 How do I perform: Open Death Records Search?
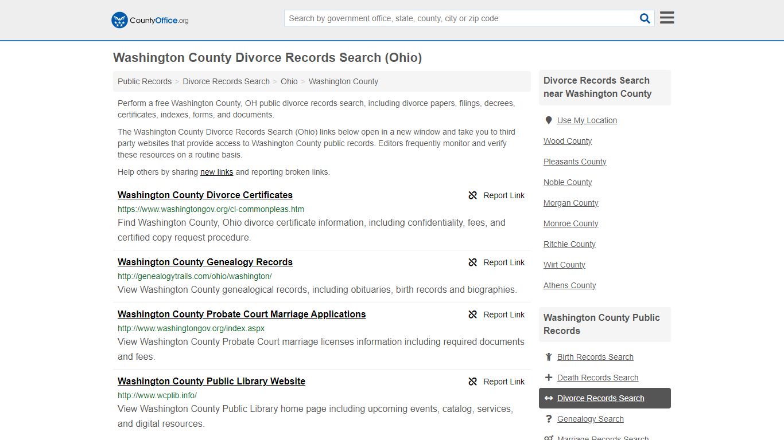[x=597, y=378]
